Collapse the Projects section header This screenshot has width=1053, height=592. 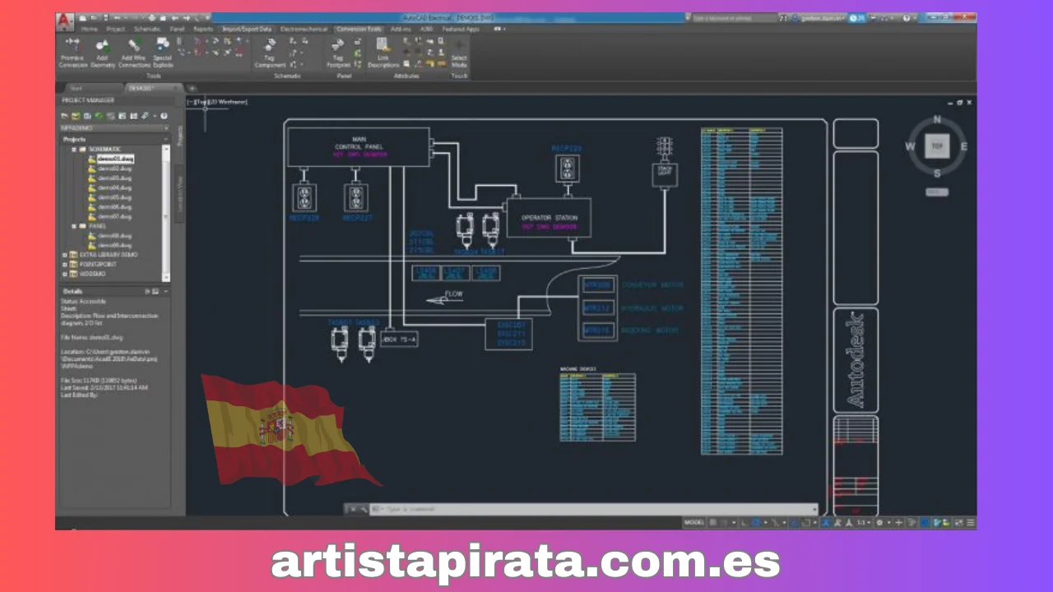click(165, 140)
